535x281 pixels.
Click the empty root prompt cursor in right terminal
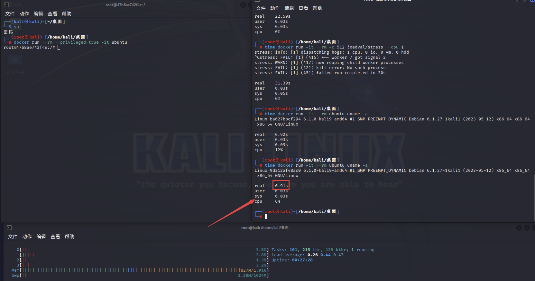[266, 217]
